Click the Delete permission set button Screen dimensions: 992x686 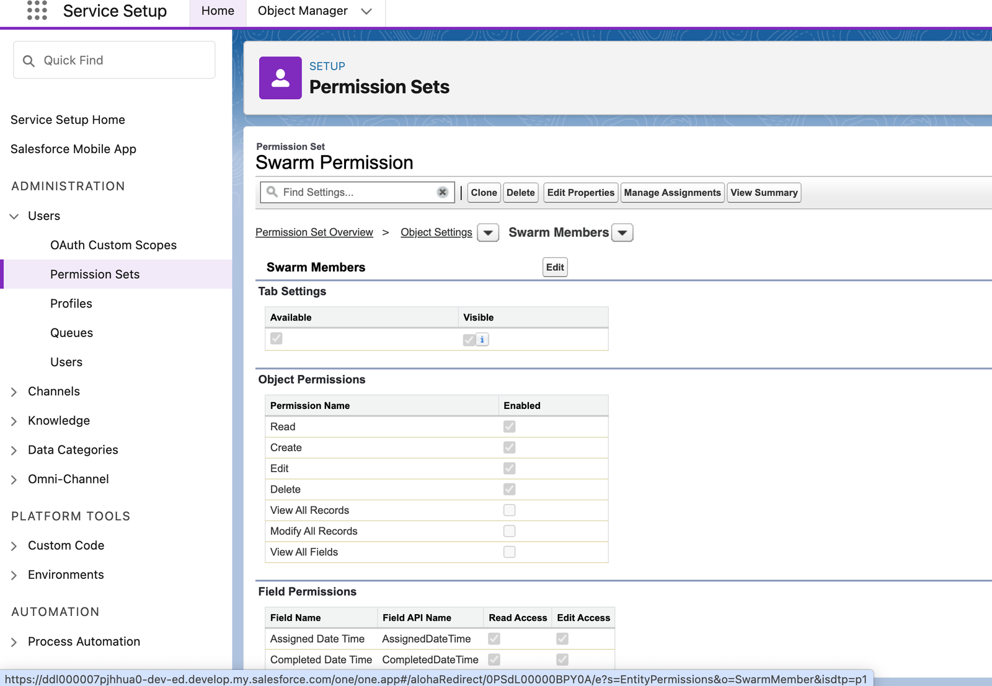[x=520, y=193]
